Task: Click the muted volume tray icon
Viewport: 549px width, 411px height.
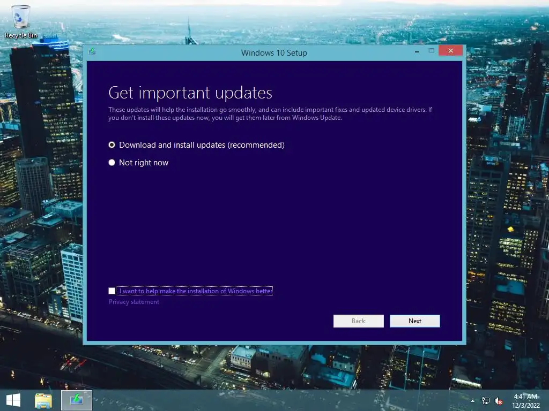Action: coord(498,400)
